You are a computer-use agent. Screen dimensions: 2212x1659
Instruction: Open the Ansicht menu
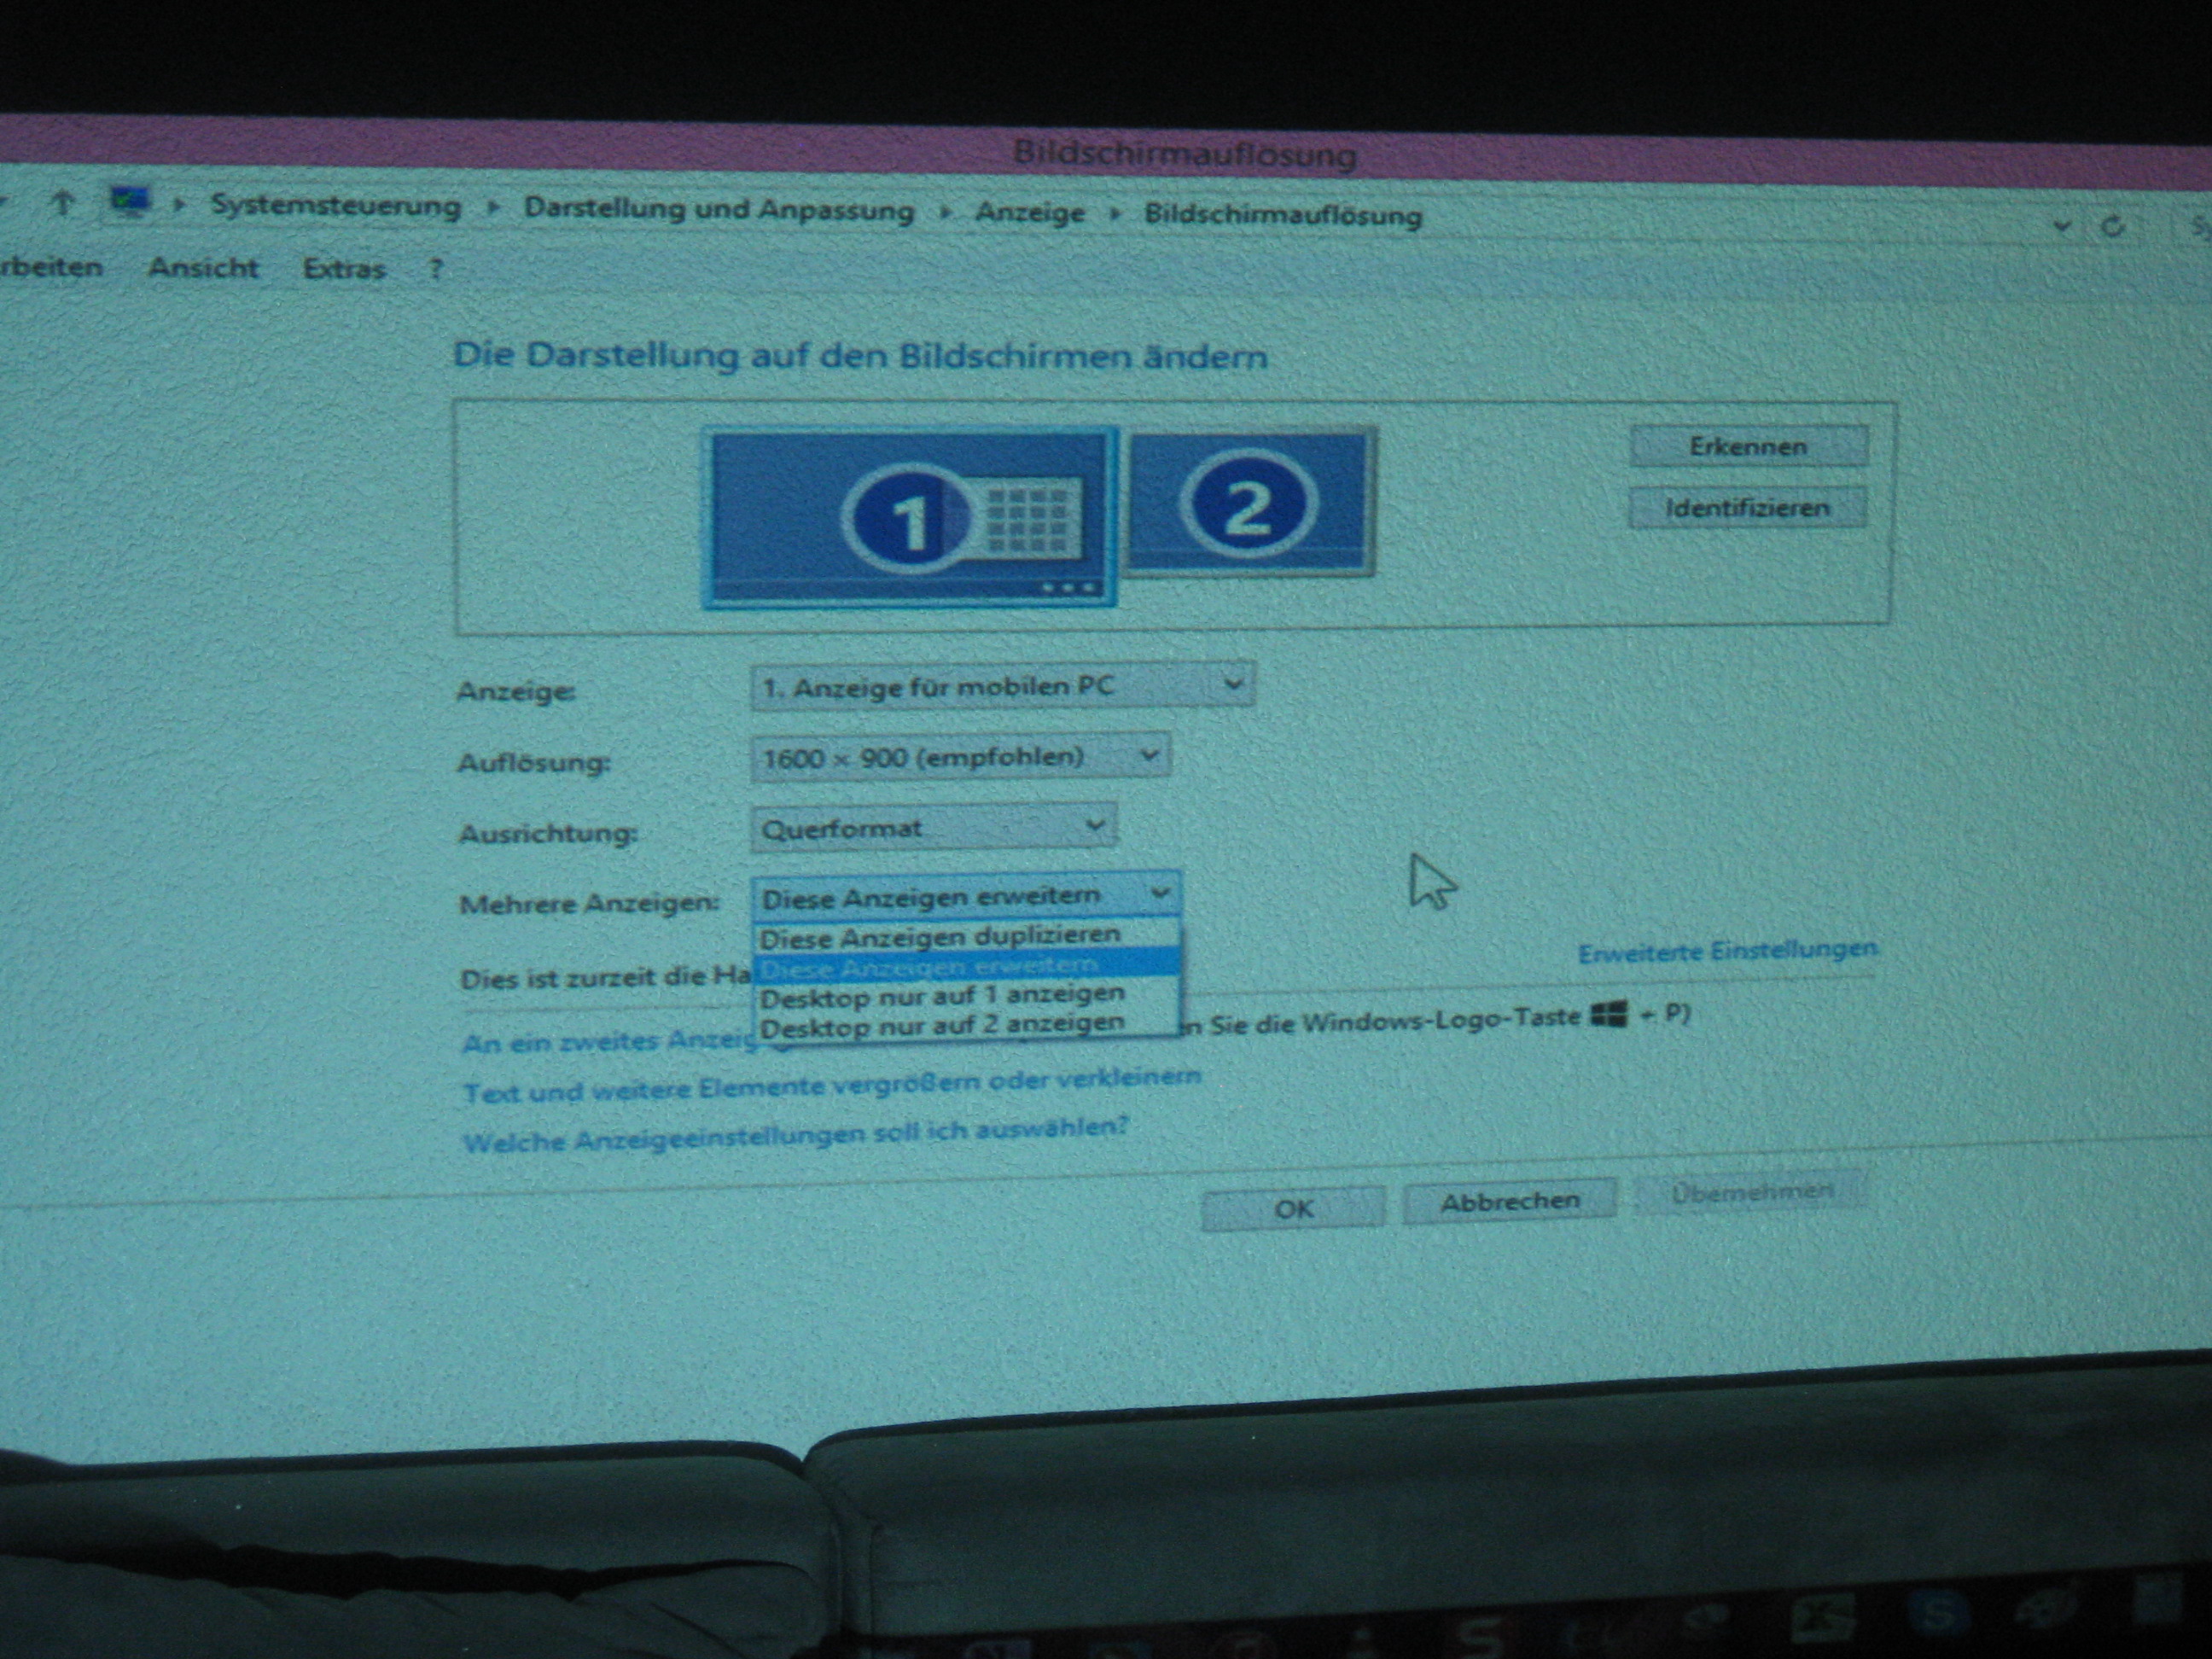[x=203, y=268]
